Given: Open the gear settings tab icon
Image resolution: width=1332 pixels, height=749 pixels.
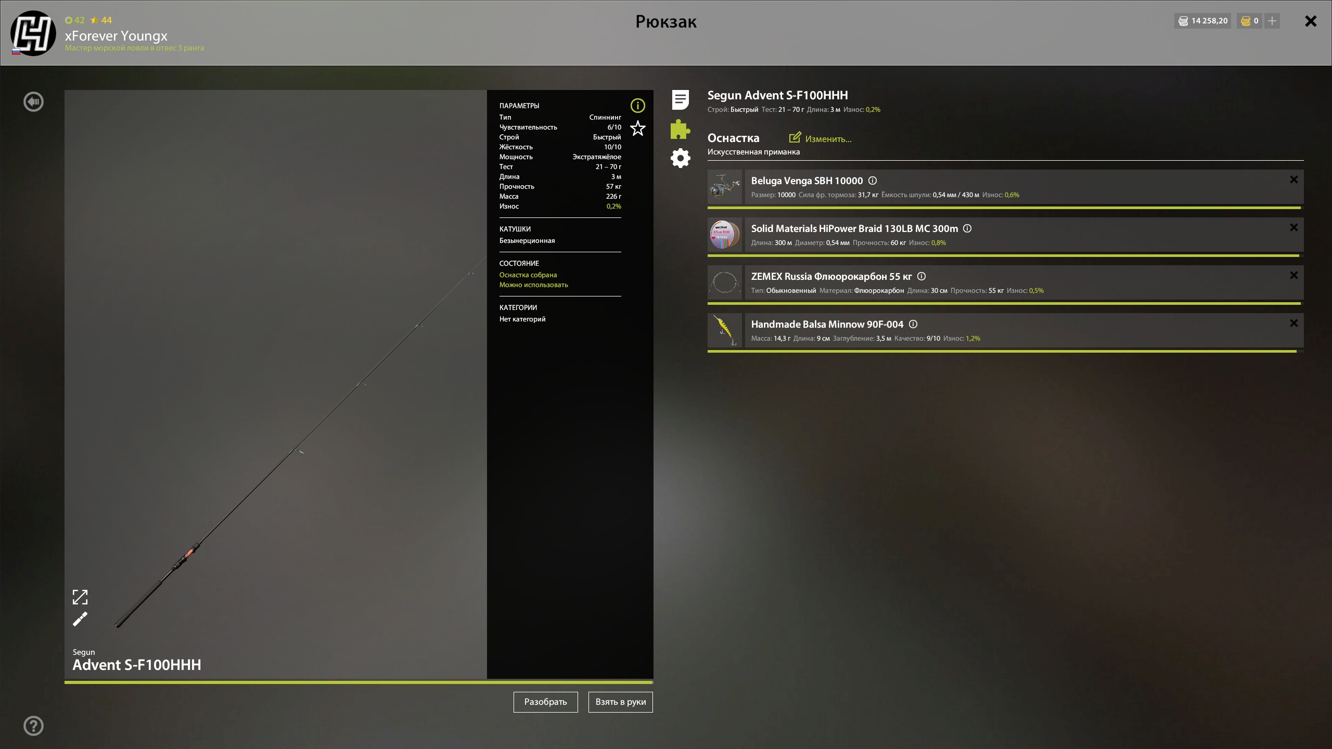Looking at the screenshot, I should coord(680,158).
